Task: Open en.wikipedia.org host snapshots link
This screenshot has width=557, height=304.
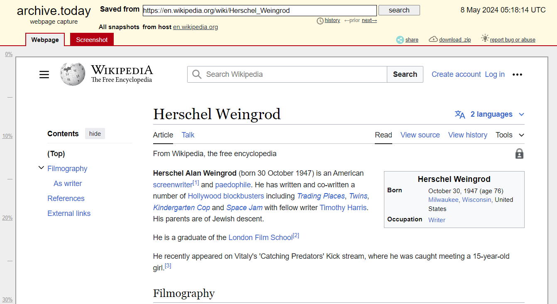Action: click(195, 27)
